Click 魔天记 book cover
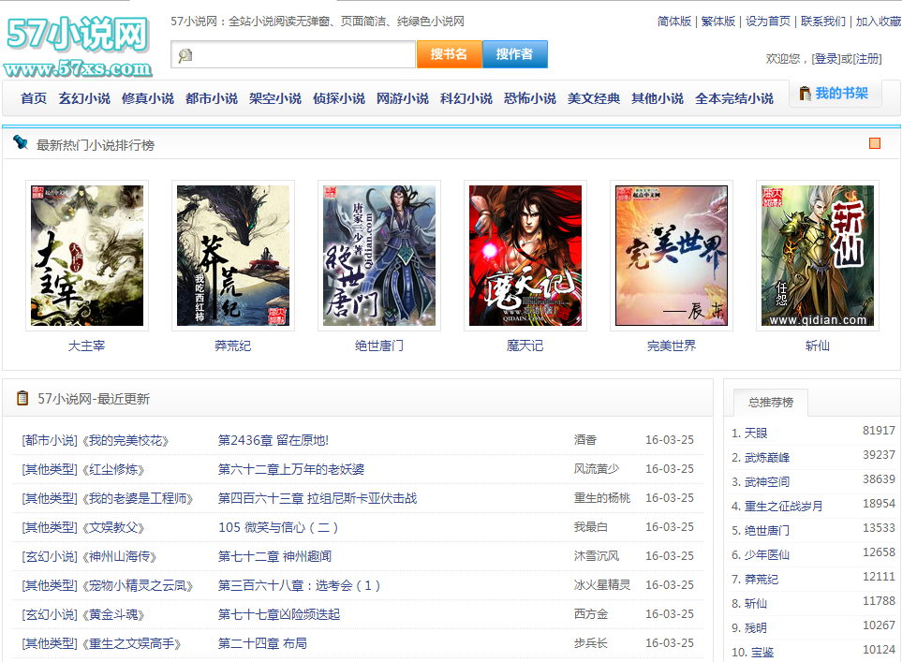This screenshot has height=662, width=902. point(525,256)
